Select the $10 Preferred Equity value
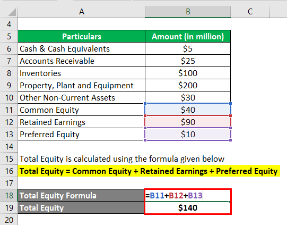The image size is (287, 225). pos(188,135)
